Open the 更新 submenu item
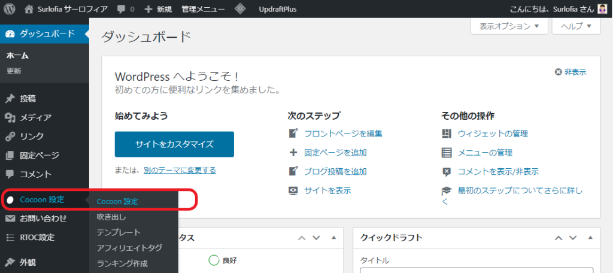Image resolution: width=613 pixels, height=273 pixels. tap(14, 71)
